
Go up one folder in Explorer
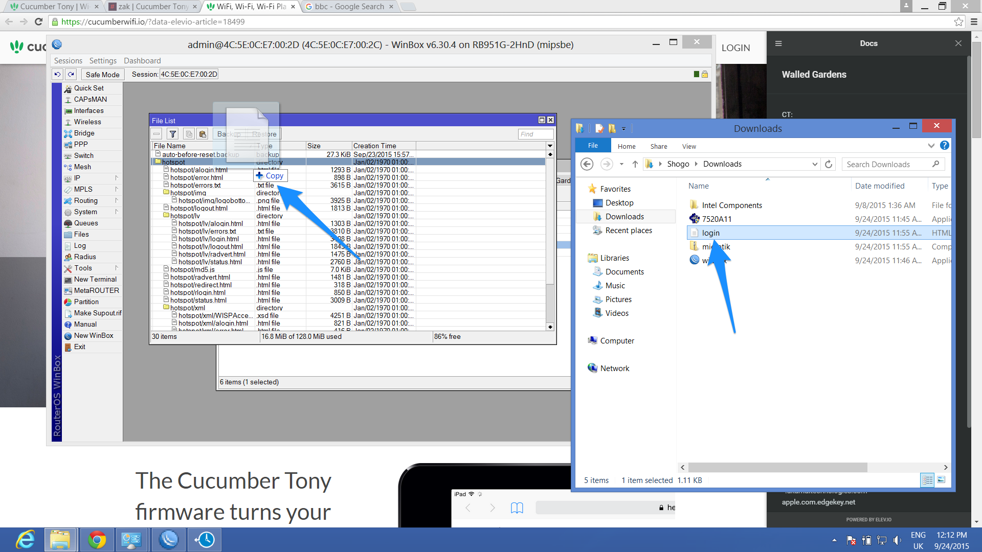point(635,164)
